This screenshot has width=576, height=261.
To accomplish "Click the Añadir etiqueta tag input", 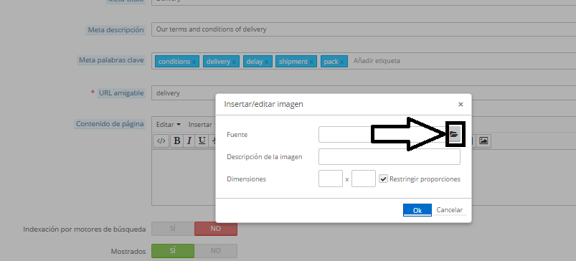I will click(377, 61).
